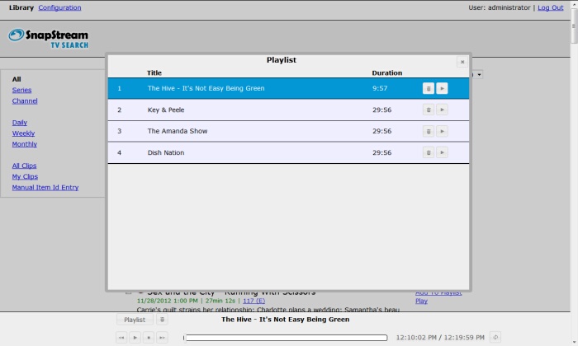578x346 pixels.
Task: Select playlist row The Hive - It's Not Easy Being Green
Action: (x=288, y=89)
